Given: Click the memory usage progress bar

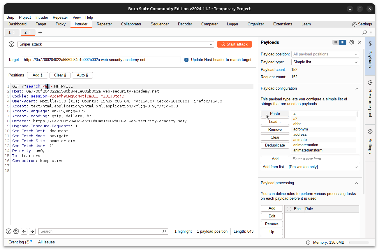Looking at the screenshot, I should tap(359, 243).
